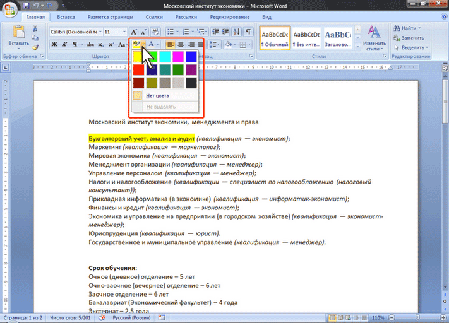The width and height of the screenshot is (449, 323).
Task: Toggle bold (Ж) formatting
Action: pos(54,45)
